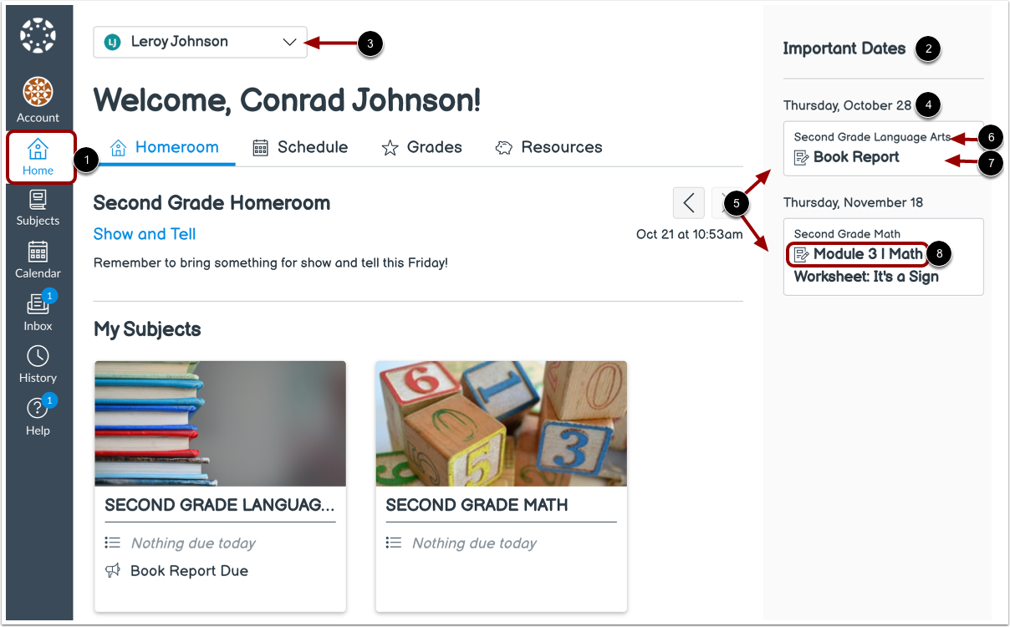The width and height of the screenshot is (1010, 627).
Task: Open the Second Grade Math subject card
Action: coord(501,486)
